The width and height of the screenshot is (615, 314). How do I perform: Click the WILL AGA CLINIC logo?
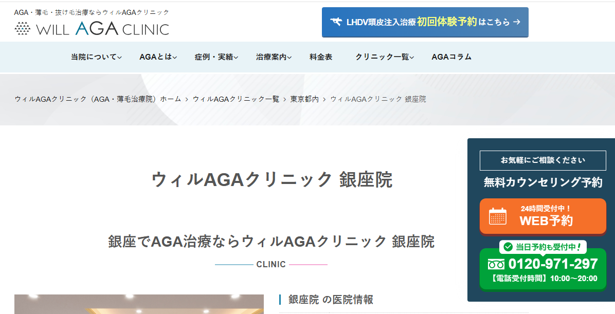(92, 29)
